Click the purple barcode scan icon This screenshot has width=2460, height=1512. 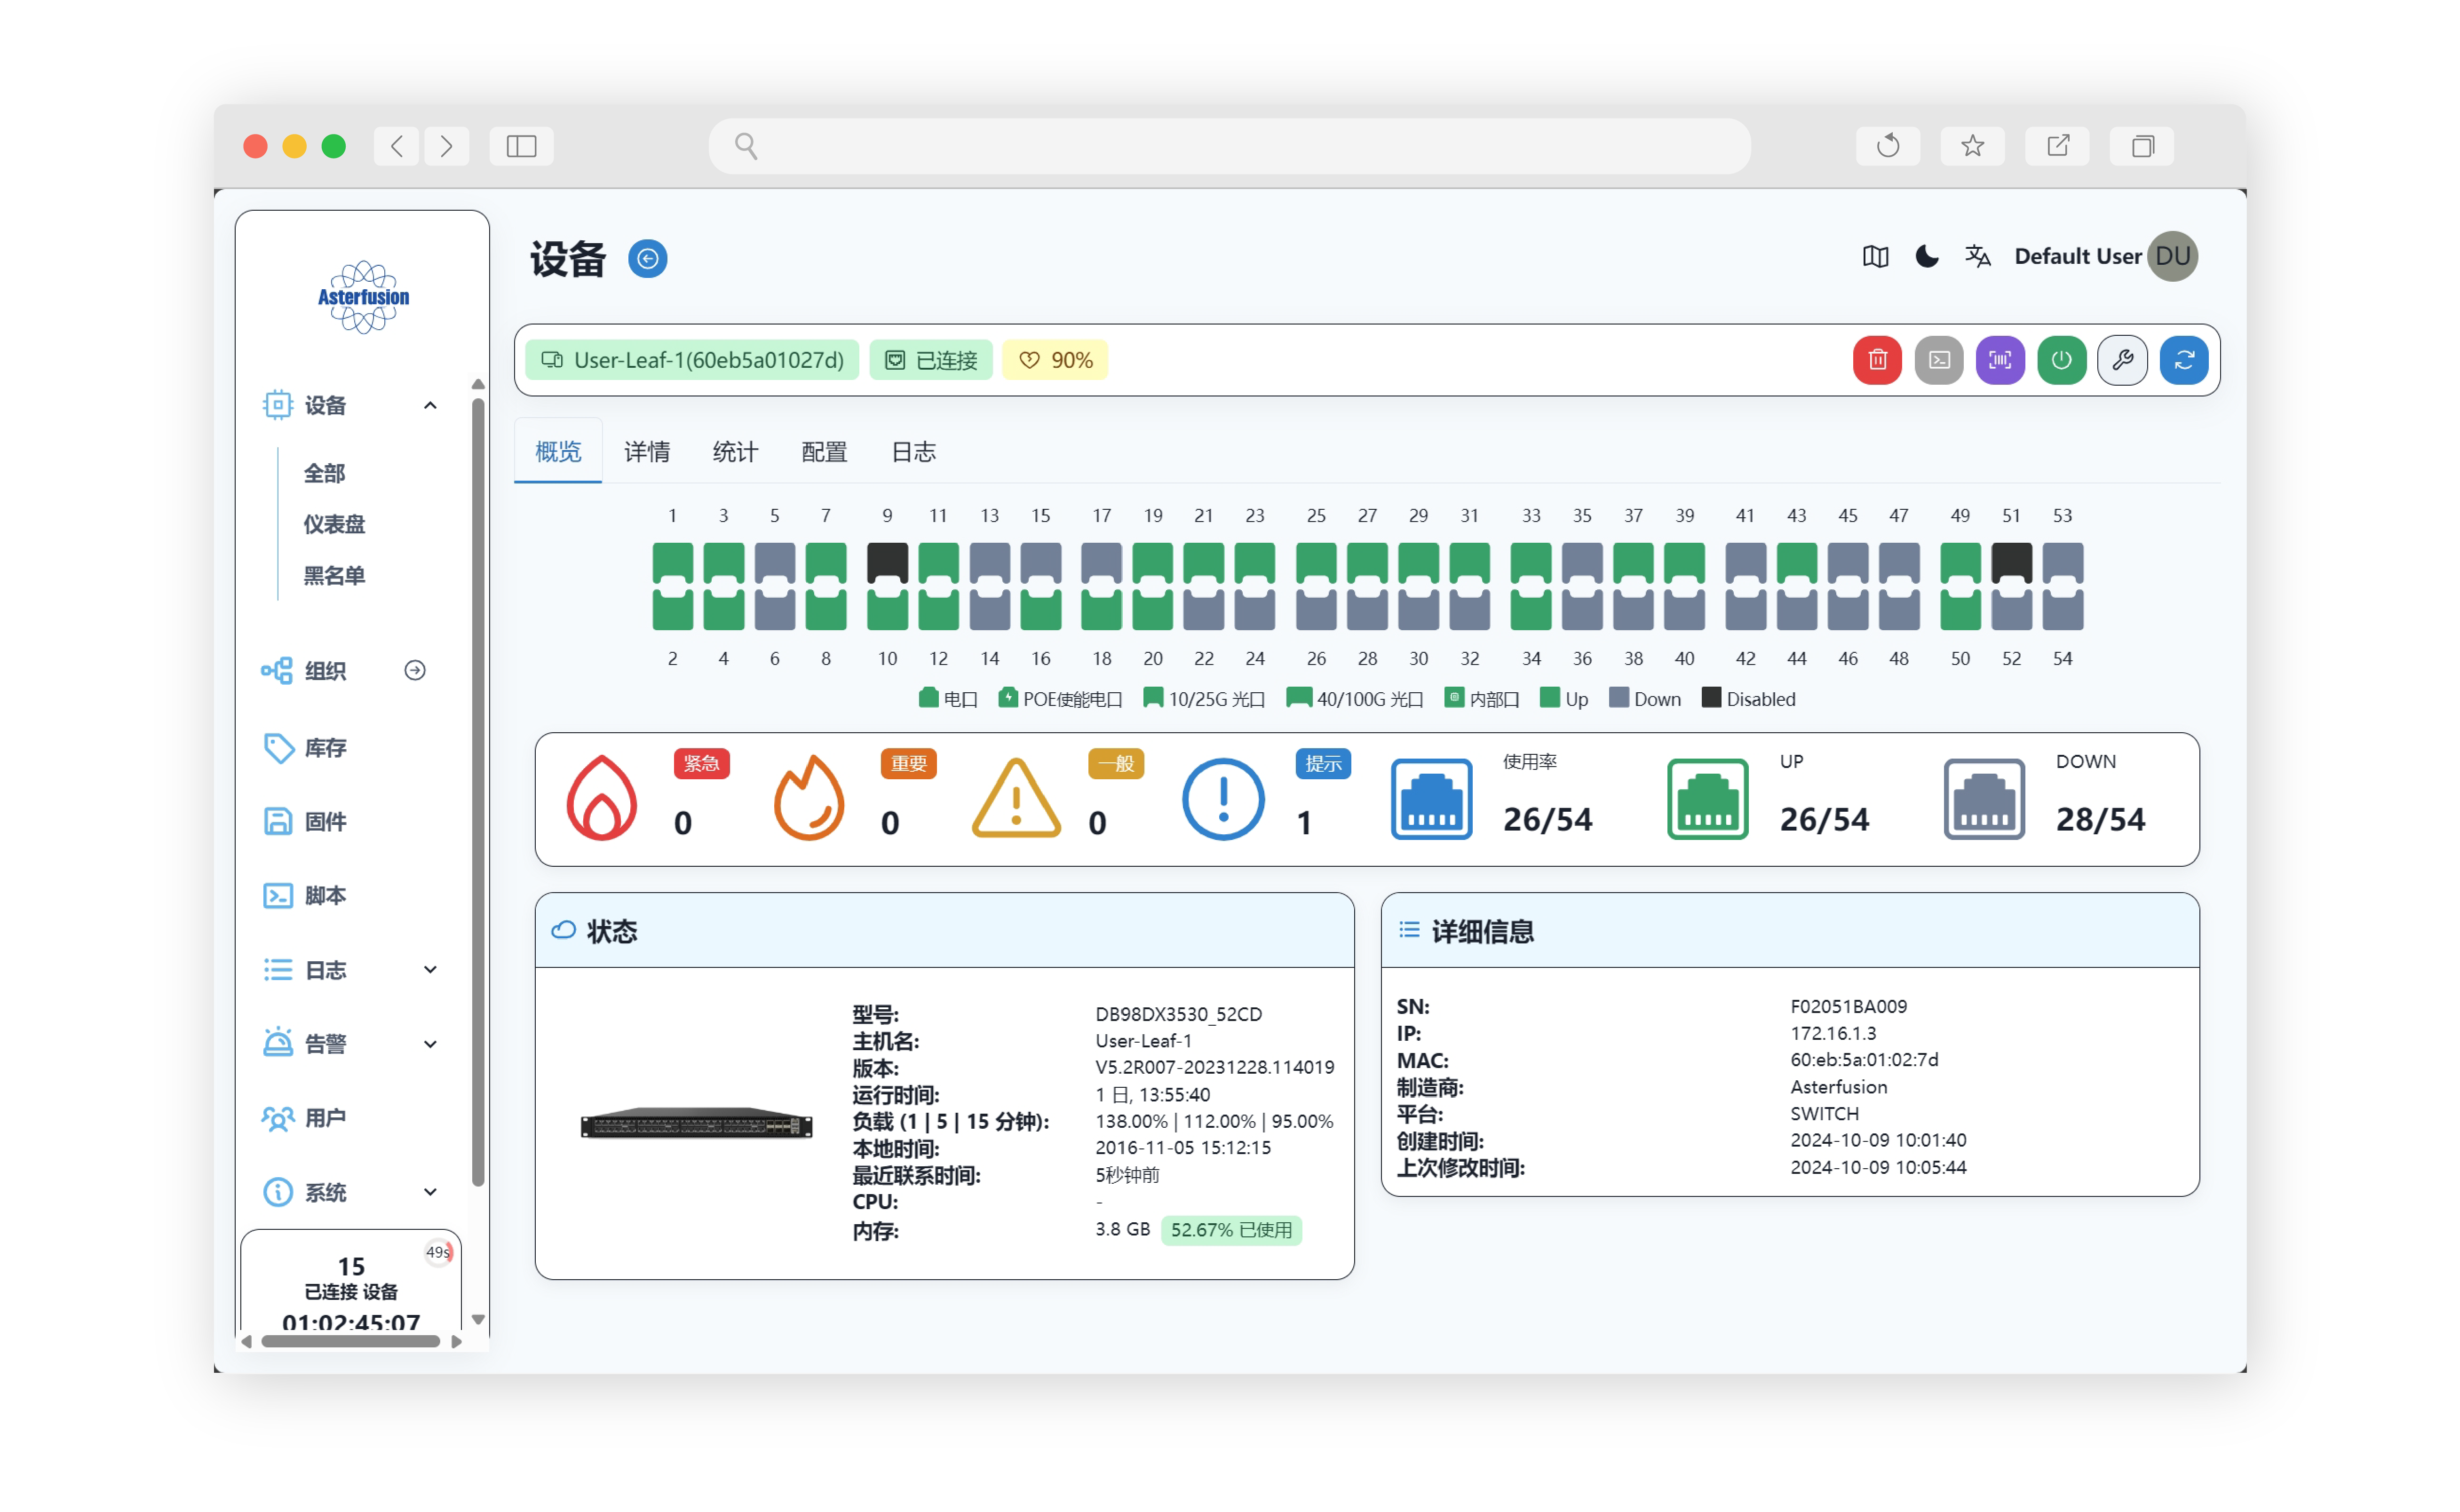[x=2000, y=360]
